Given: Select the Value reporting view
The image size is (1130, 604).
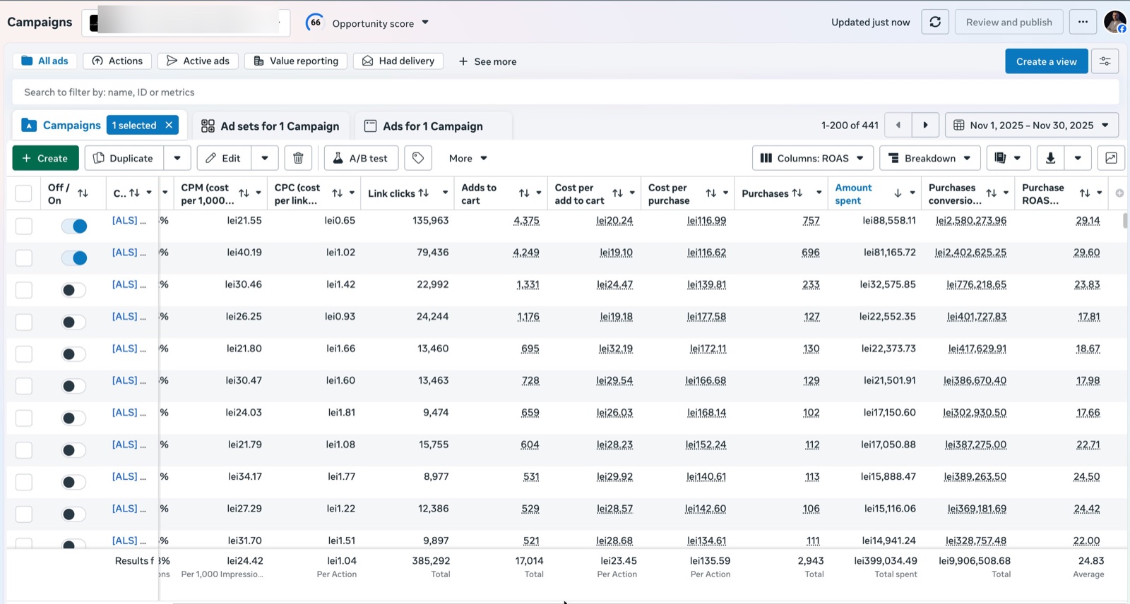Looking at the screenshot, I should (x=296, y=61).
